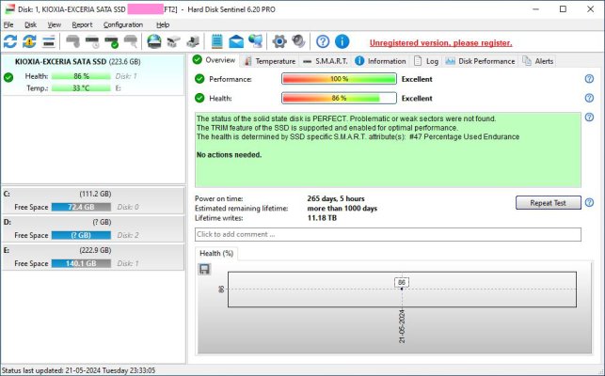Viewport: 605px width, 376px height.
Task: Click the network computers with globe icon
Action: point(255,41)
